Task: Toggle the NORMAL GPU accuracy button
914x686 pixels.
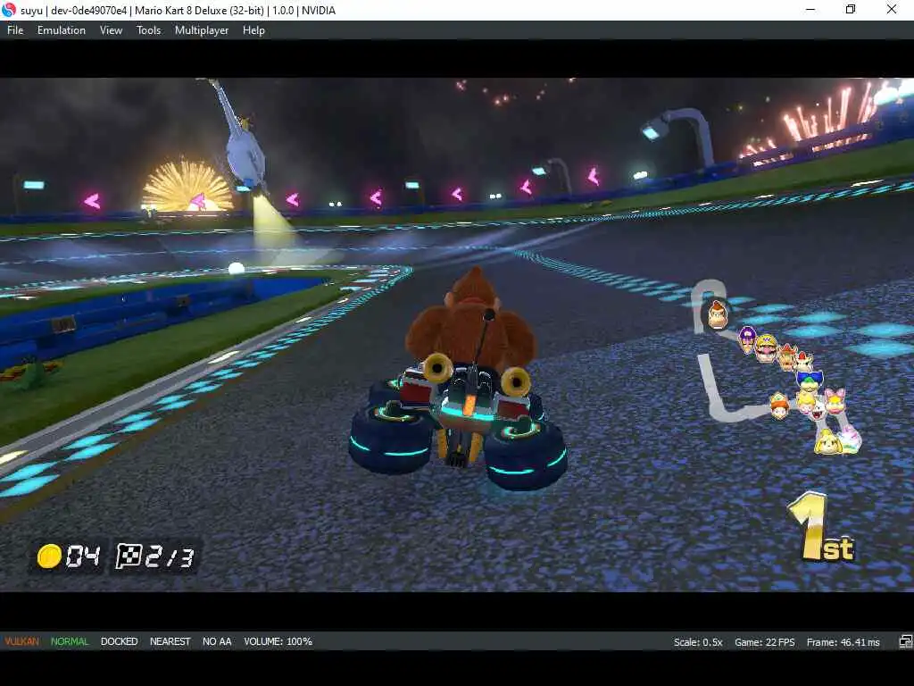Action: tap(70, 641)
